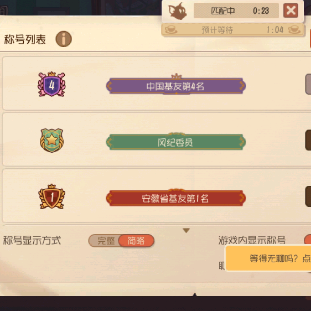Click the left teacup icon
311x311 pixels.
(x=171, y=30)
